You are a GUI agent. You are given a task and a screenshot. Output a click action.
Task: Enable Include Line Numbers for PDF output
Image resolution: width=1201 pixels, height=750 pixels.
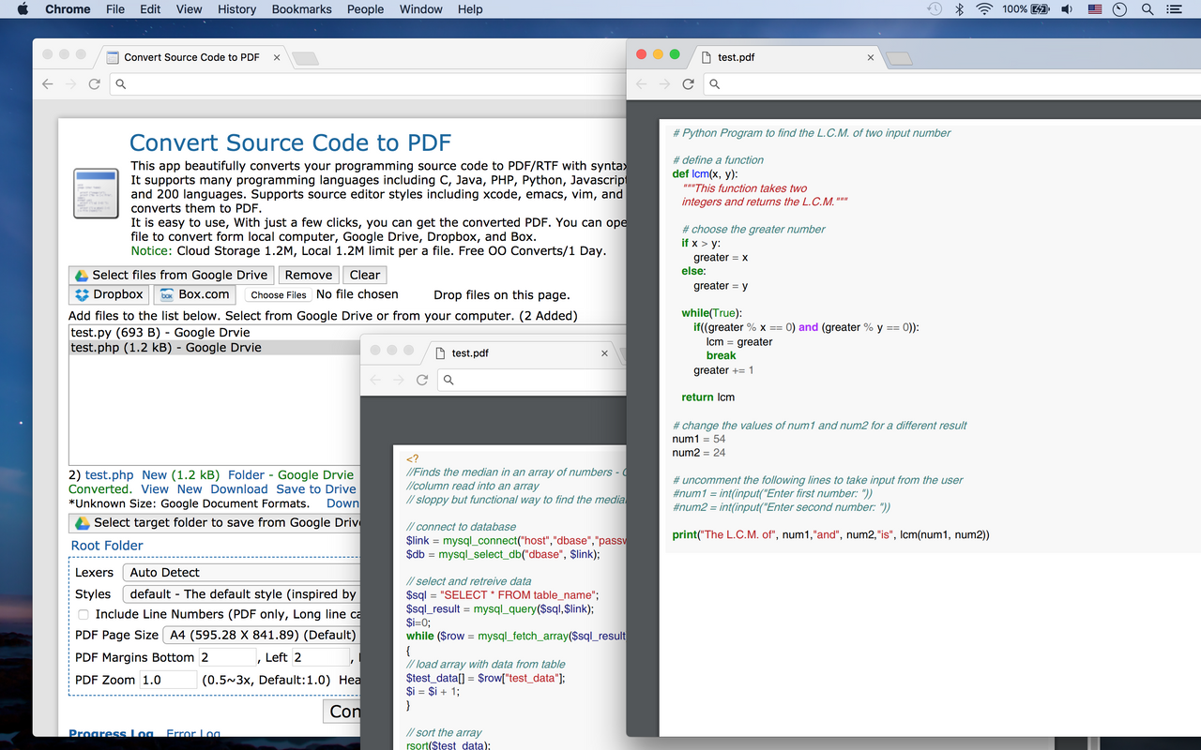click(x=83, y=614)
